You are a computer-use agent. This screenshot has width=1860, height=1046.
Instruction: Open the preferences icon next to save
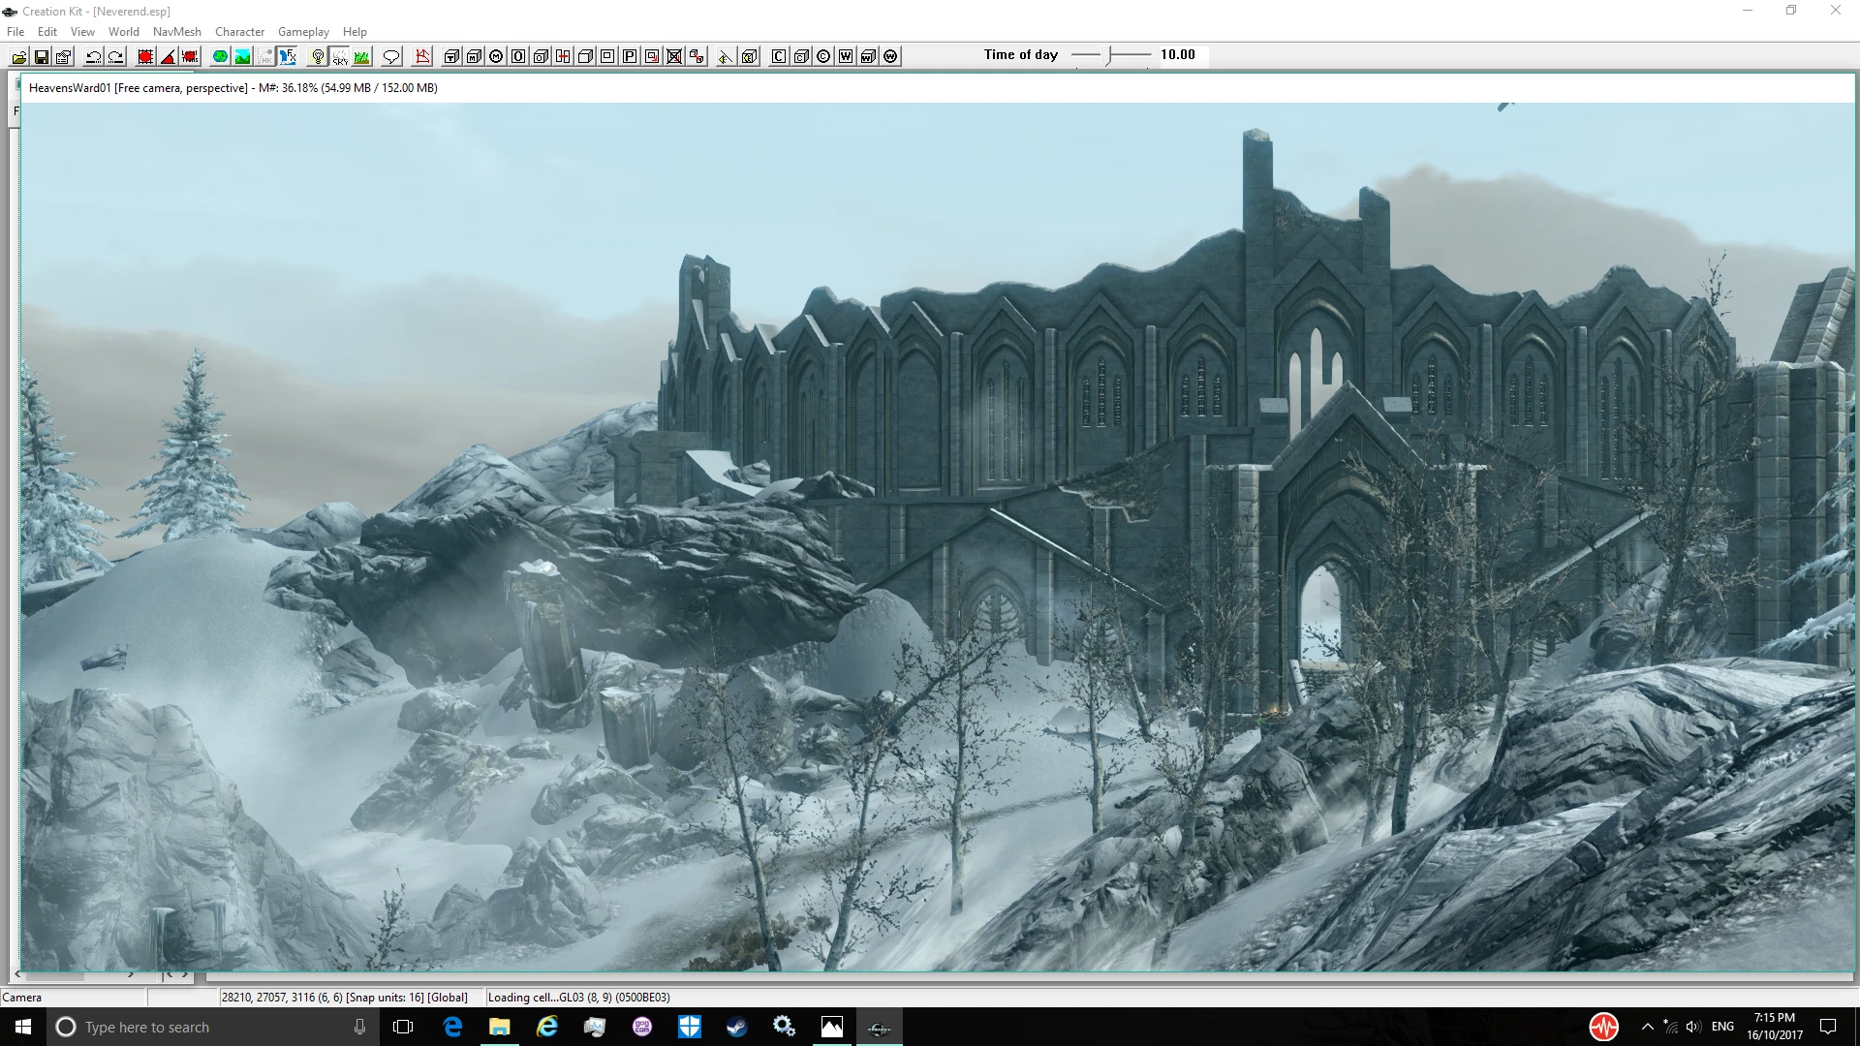tap(64, 56)
